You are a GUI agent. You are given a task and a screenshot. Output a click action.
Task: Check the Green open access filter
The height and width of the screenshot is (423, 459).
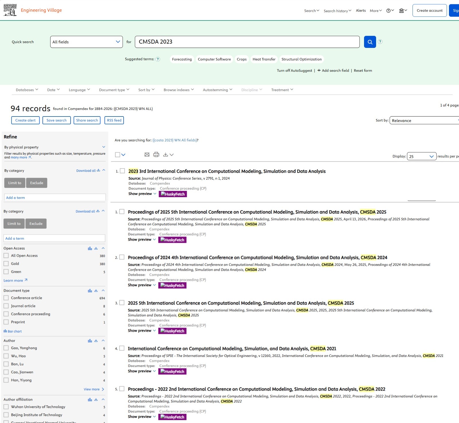pyautogui.click(x=6, y=272)
